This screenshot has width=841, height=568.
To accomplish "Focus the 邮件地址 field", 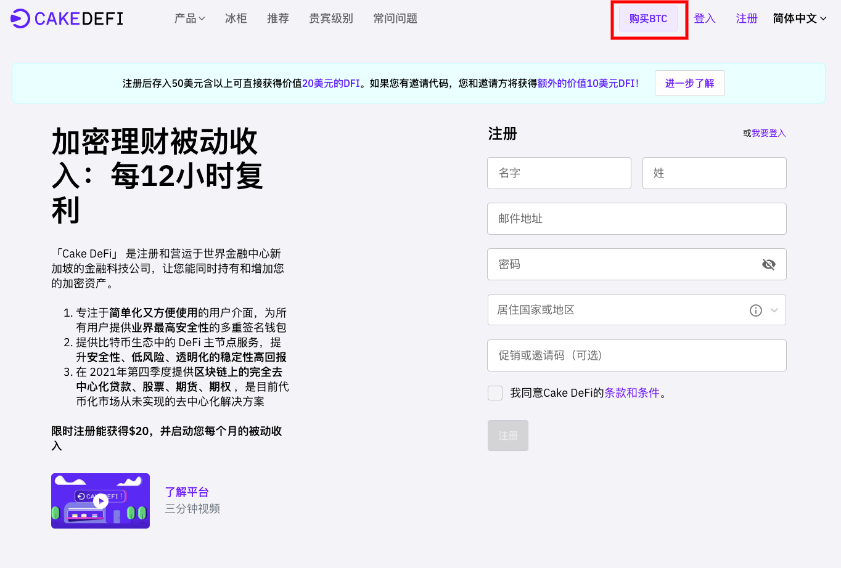I will pyautogui.click(x=637, y=219).
